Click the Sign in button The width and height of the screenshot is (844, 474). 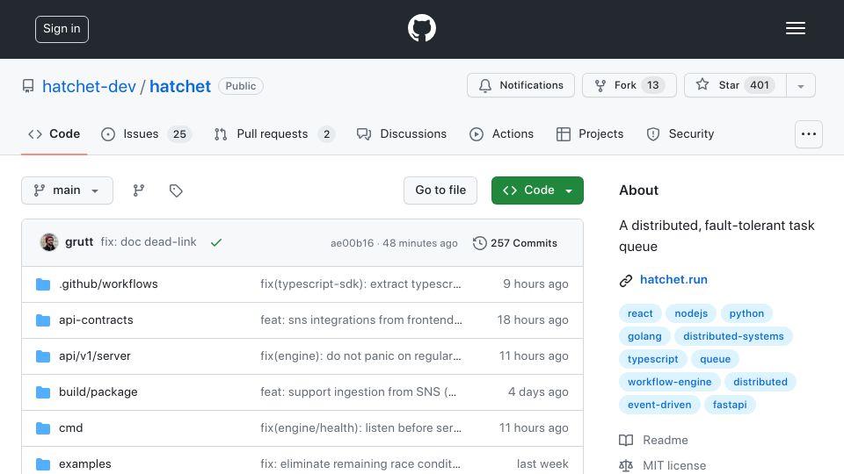click(x=62, y=29)
